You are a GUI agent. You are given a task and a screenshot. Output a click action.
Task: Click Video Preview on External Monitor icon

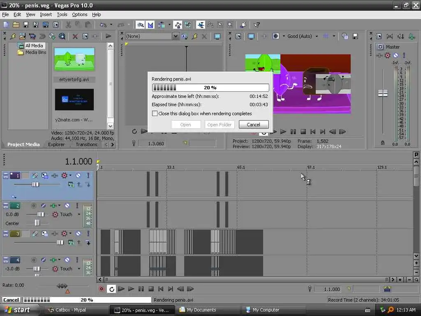(x=251, y=36)
